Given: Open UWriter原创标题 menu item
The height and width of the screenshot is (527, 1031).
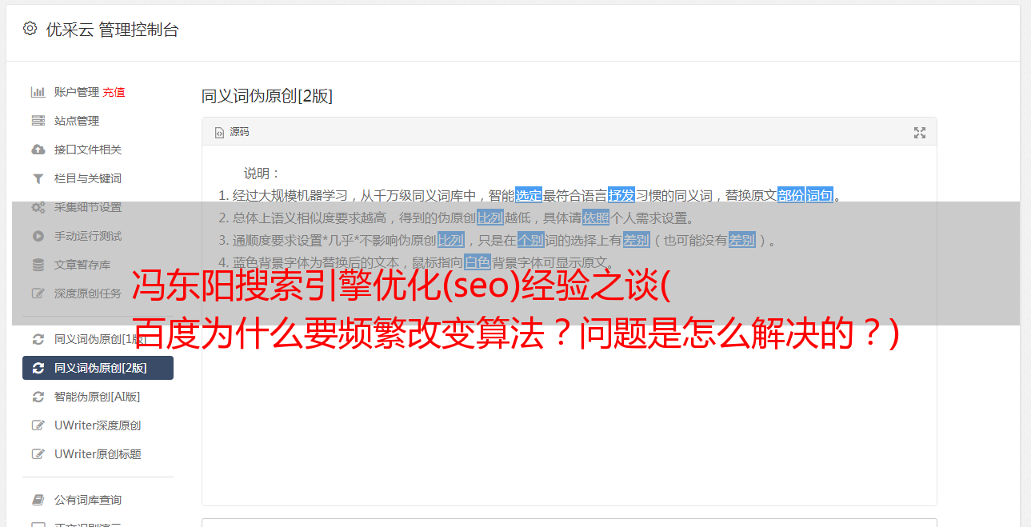Looking at the screenshot, I should pyautogui.click(x=98, y=454).
